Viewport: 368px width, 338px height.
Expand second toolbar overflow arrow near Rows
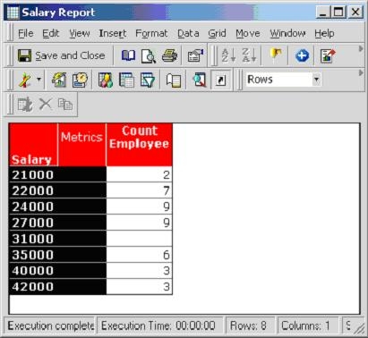point(361,72)
